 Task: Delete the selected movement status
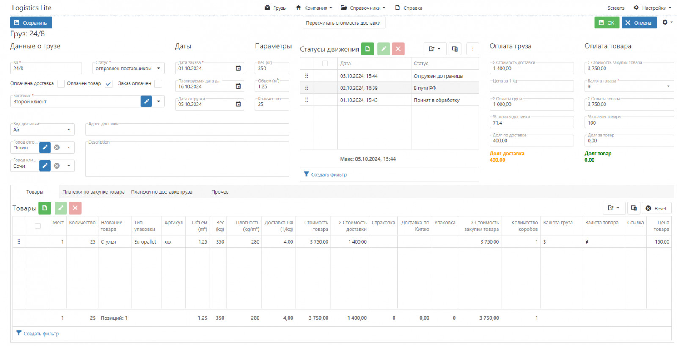398,49
